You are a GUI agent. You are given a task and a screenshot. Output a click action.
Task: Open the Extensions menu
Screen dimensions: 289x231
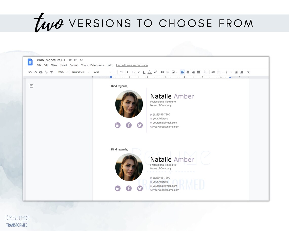[x=97, y=65]
